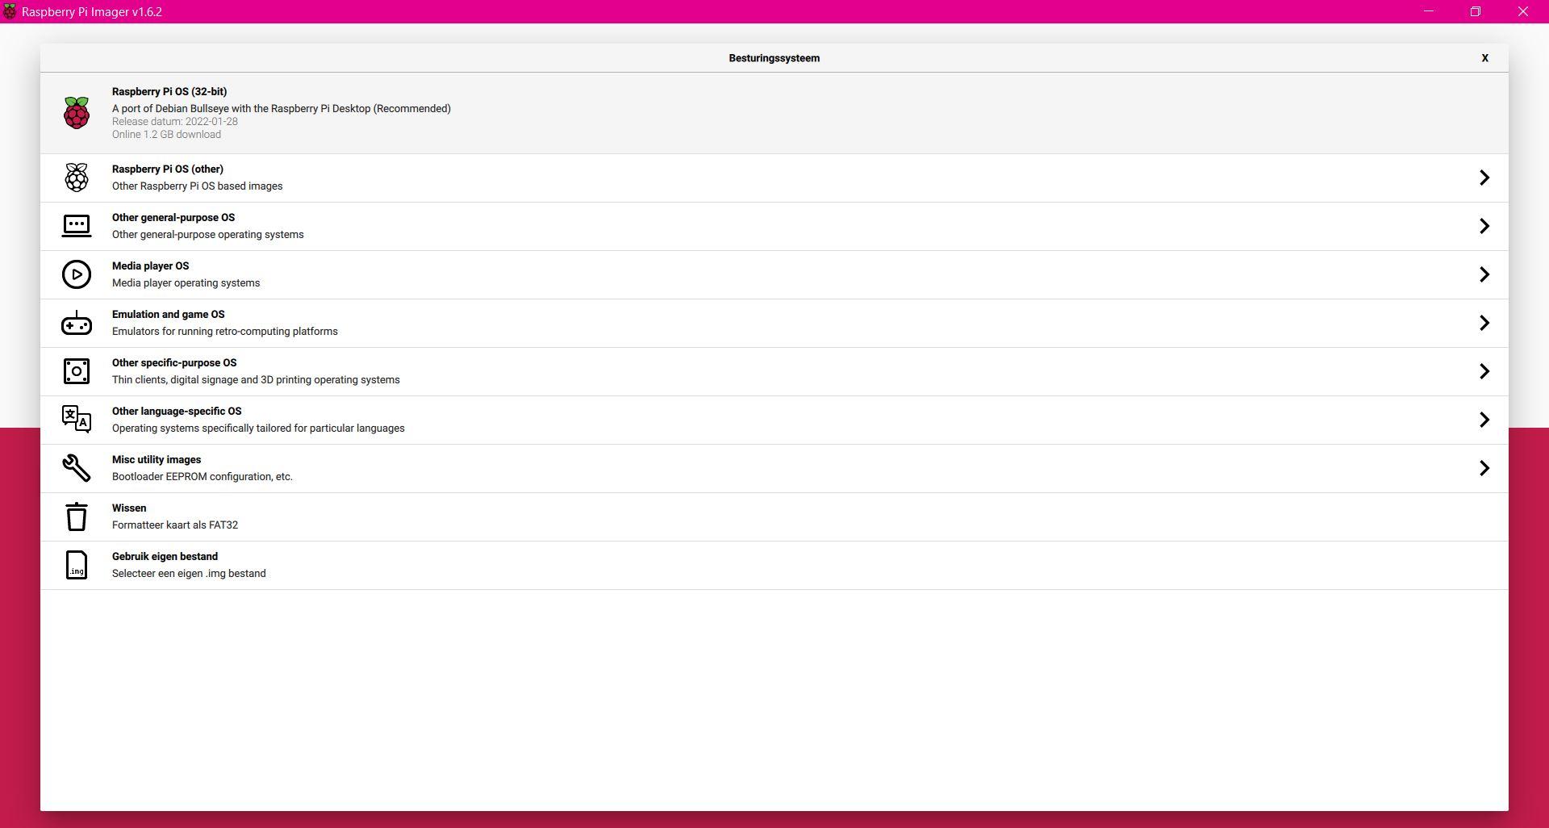This screenshot has width=1549, height=828.
Task: Open the Media player OS submenu arrow
Action: click(x=1484, y=274)
